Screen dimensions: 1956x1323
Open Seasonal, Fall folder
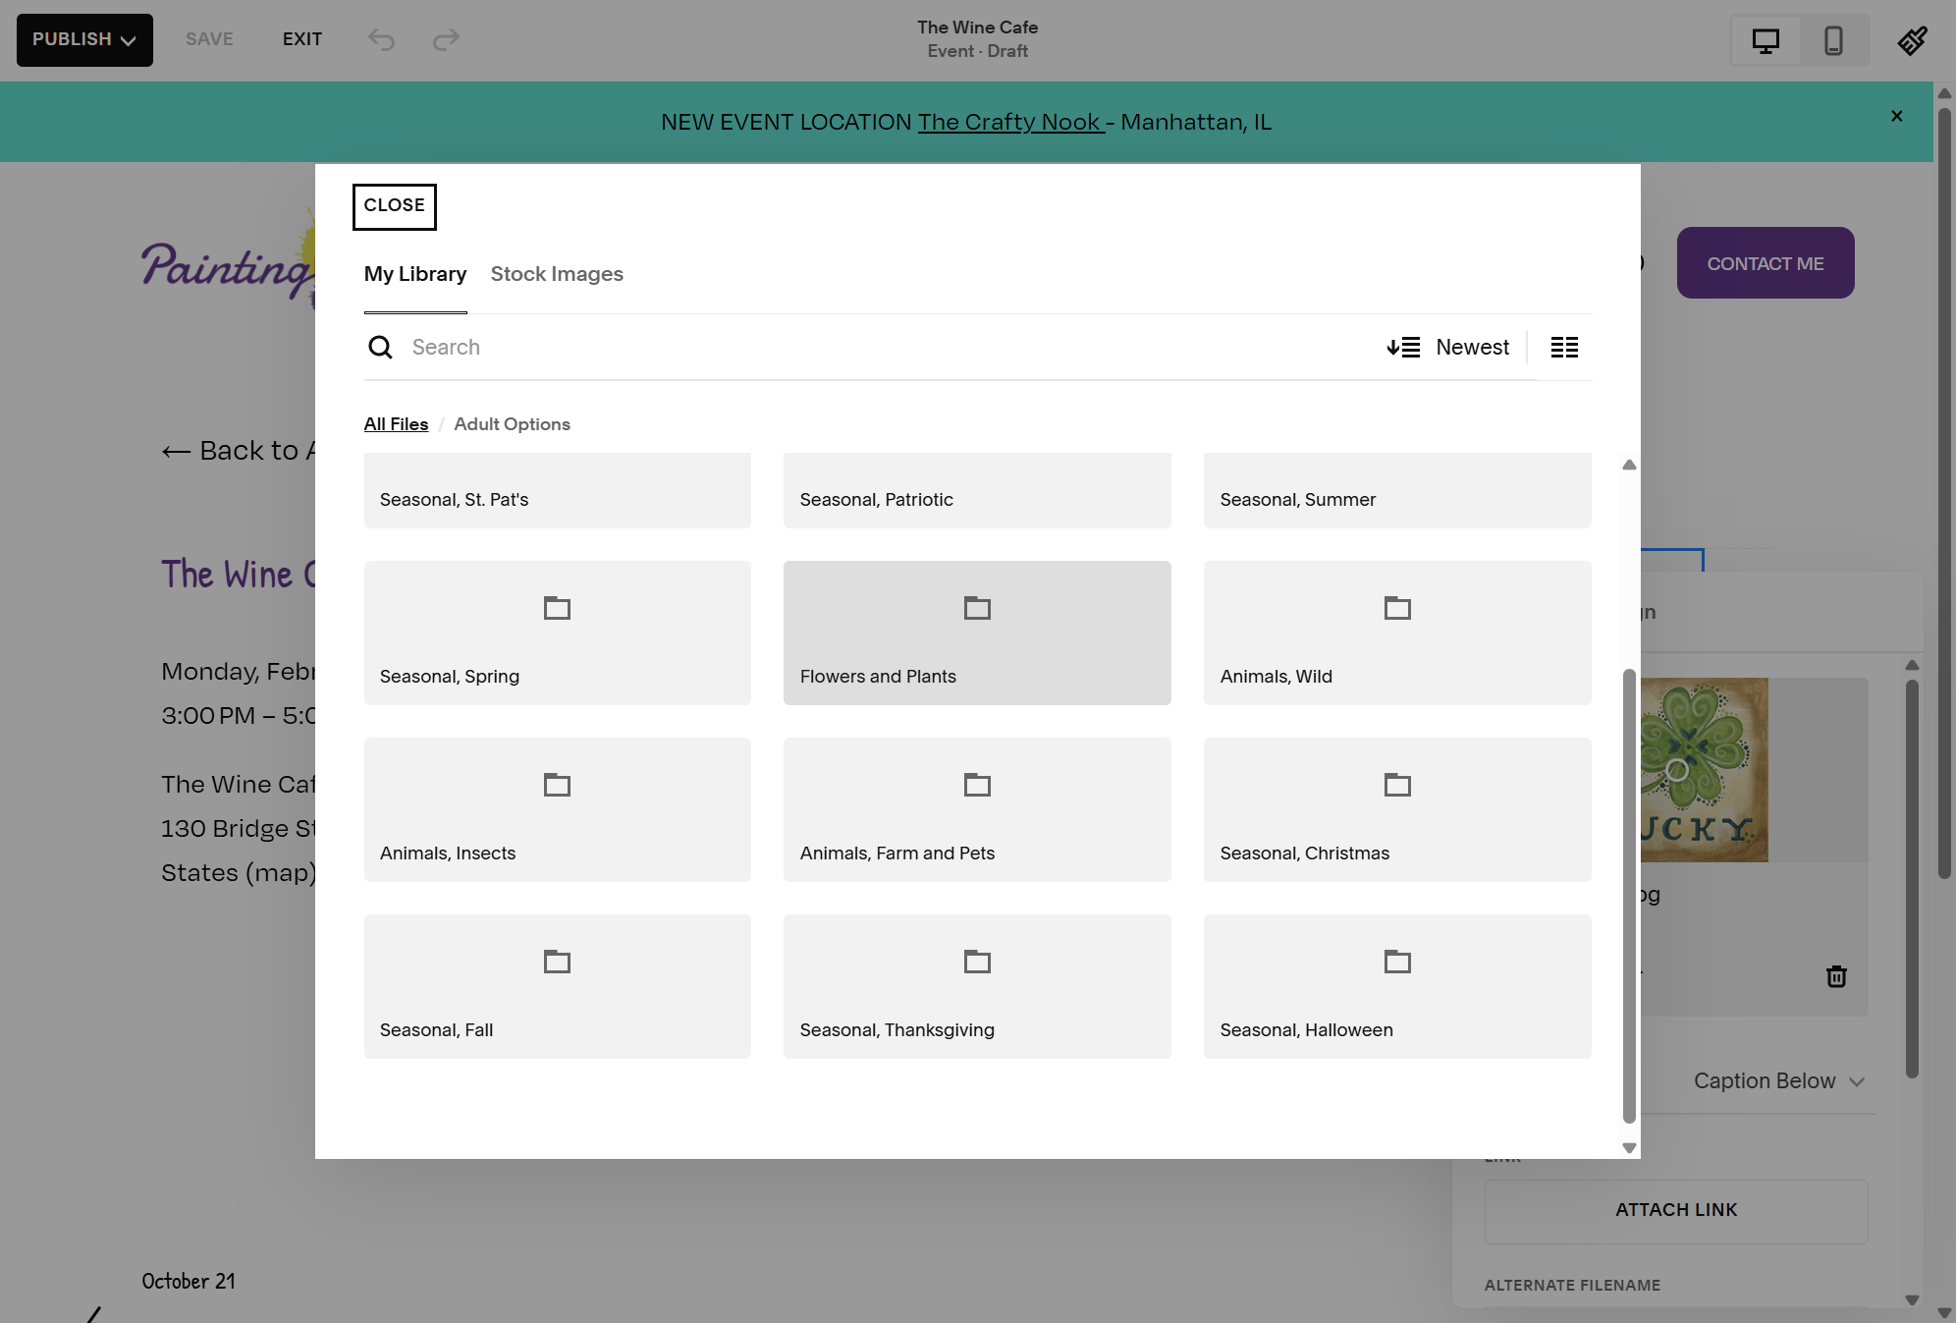(557, 986)
